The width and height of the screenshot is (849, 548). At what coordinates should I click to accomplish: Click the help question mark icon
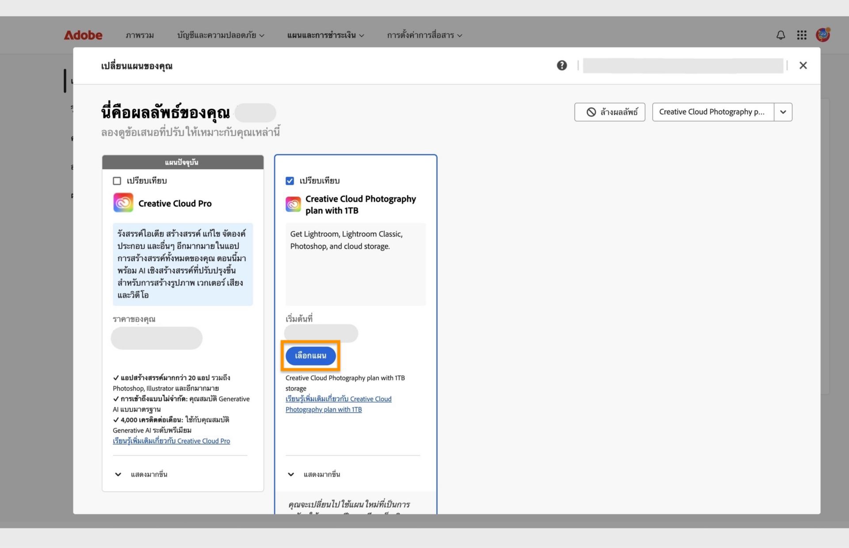(x=562, y=65)
